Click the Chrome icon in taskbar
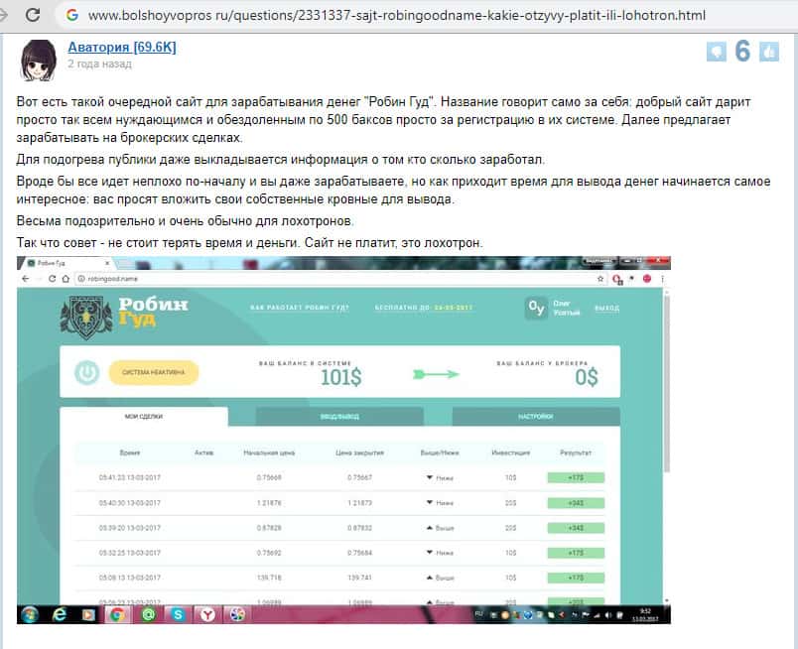This screenshot has width=798, height=649. click(x=116, y=614)
